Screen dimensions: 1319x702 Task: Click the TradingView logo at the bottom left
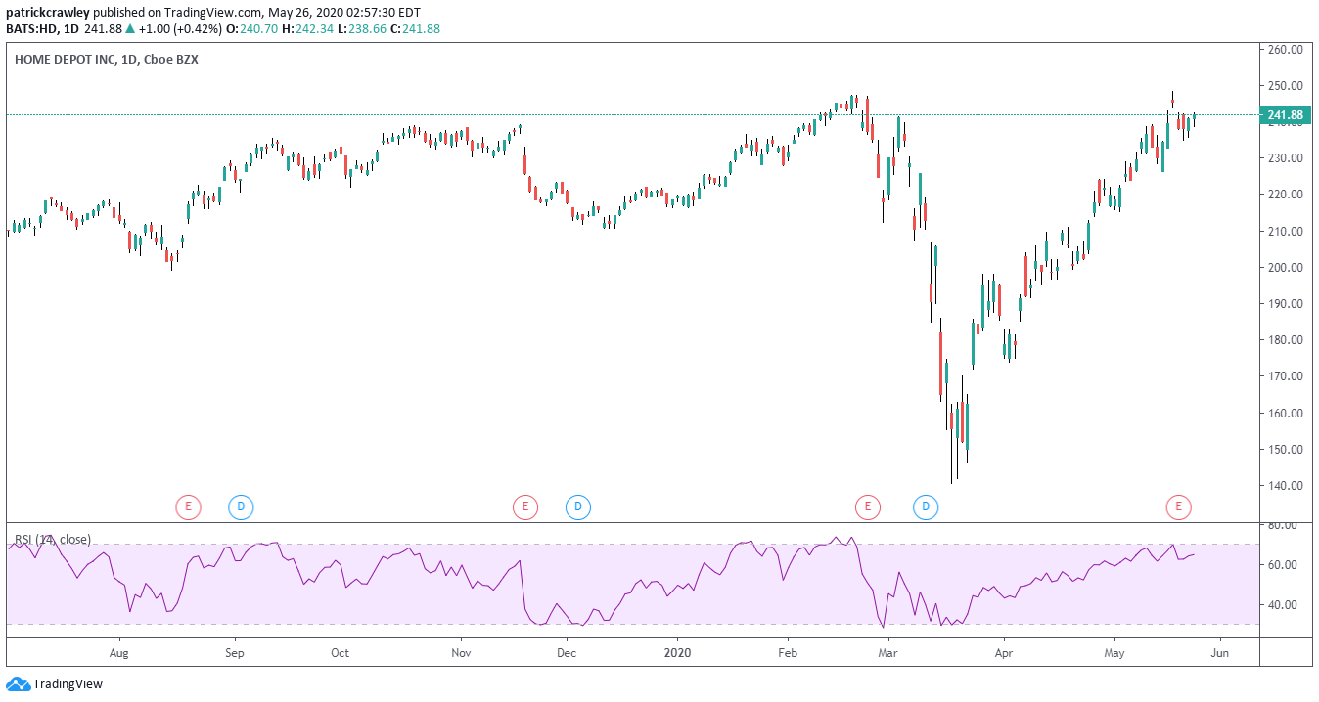click(54, 684)
